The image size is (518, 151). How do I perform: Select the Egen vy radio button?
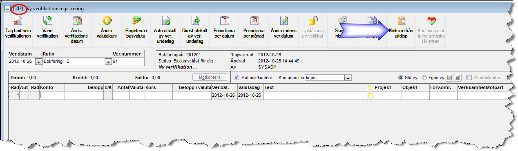point(424,78)
